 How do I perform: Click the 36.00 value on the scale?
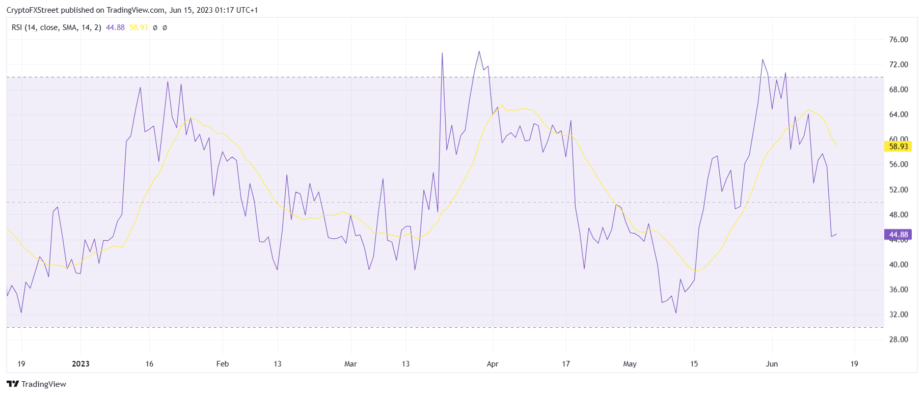[x=899, y=290]
